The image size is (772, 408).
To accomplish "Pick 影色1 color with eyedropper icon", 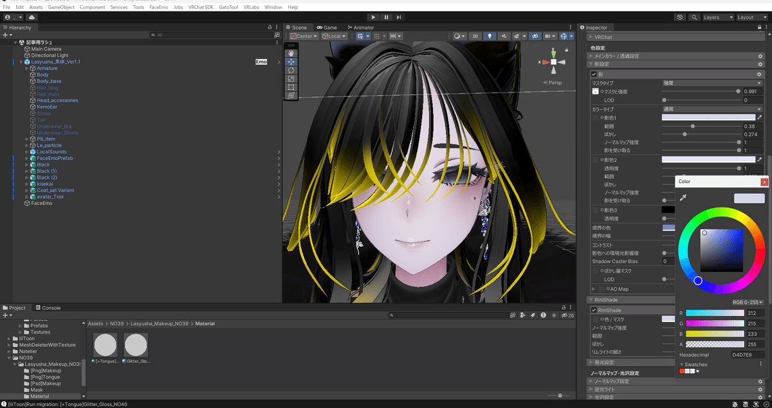I will pos(760,118).
